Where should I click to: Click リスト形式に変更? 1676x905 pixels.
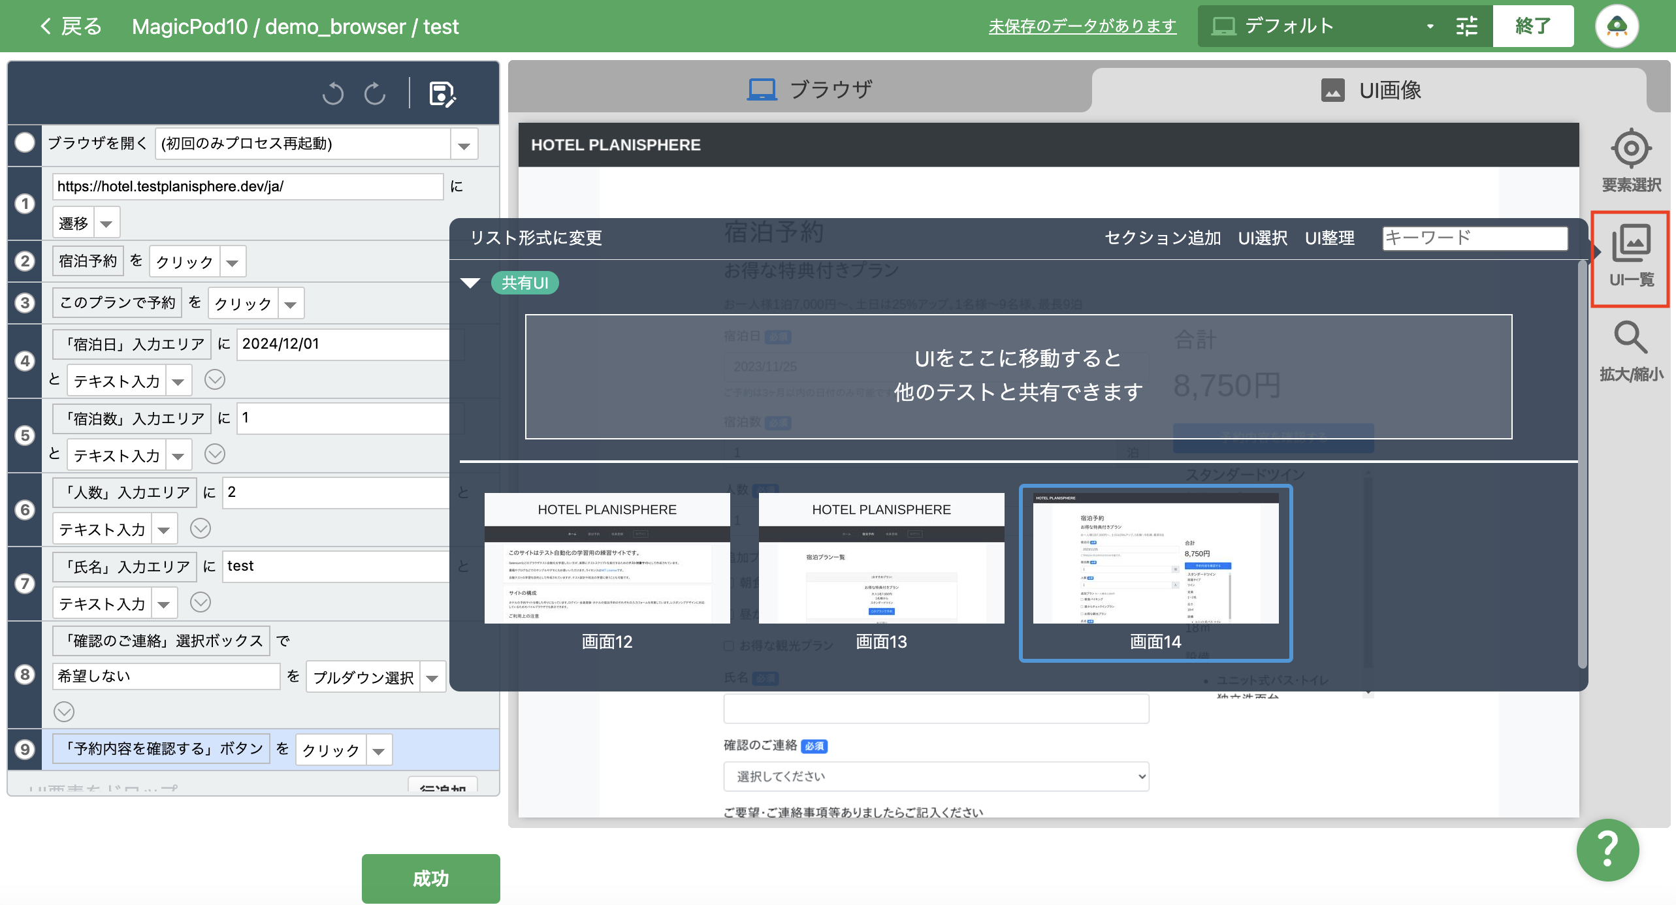click(536, 238)
